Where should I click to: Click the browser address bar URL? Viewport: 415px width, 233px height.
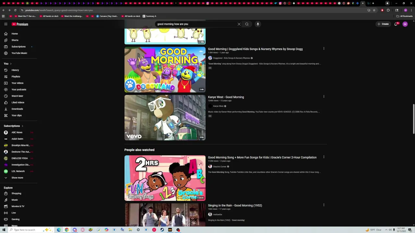click(x=59, y=10)
